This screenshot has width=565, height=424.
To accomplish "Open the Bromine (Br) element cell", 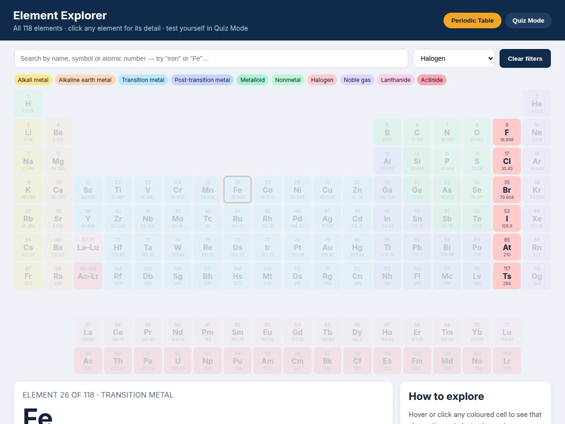I will (507, 190).
